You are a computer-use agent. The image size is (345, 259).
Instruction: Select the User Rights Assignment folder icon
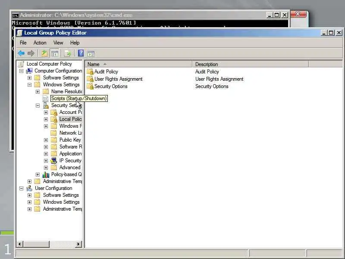point(90,79)
